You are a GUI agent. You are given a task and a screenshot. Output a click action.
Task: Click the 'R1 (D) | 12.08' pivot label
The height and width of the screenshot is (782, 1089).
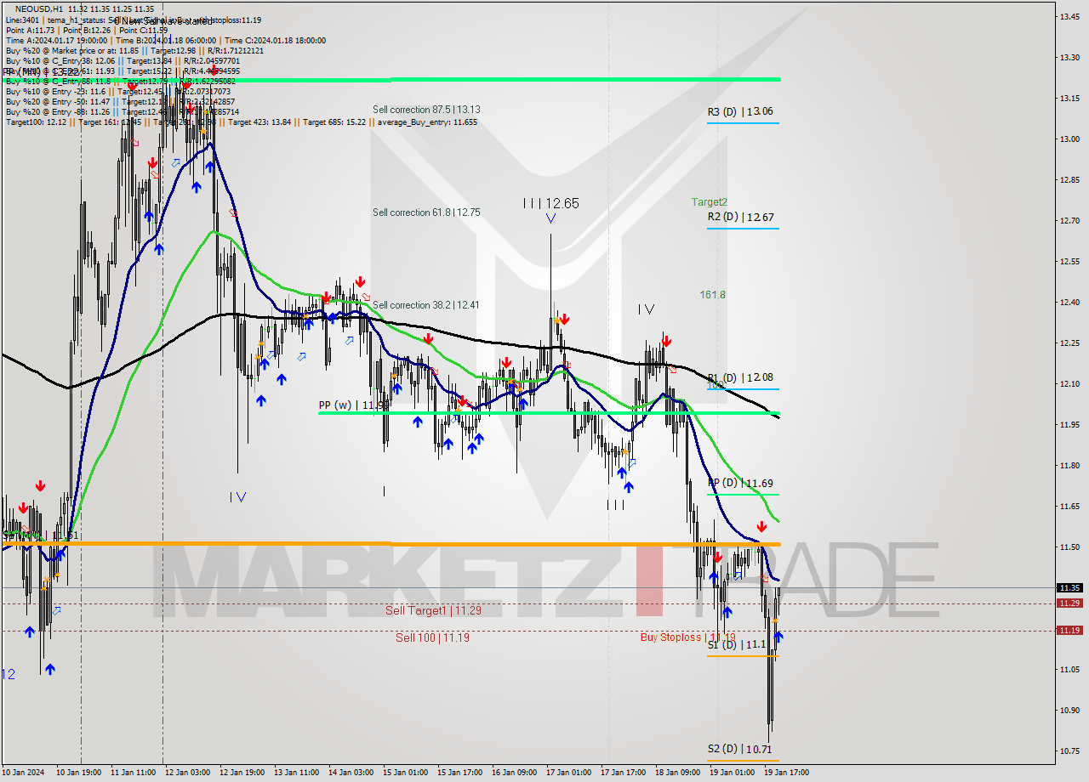(740, 377)
